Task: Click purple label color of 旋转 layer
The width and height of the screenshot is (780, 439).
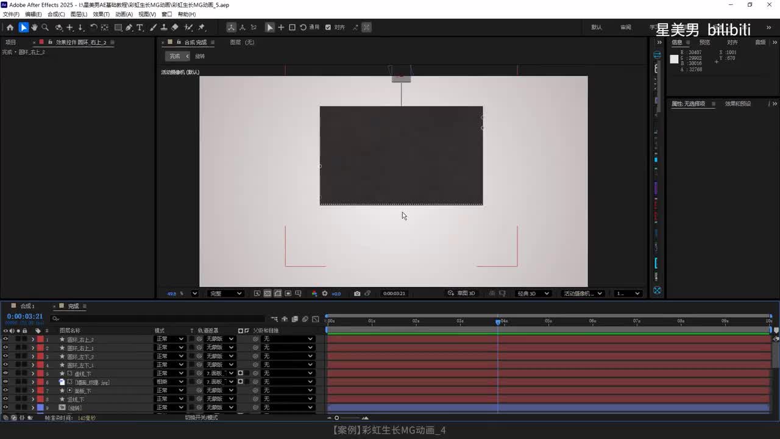Action: pos(40,407)
